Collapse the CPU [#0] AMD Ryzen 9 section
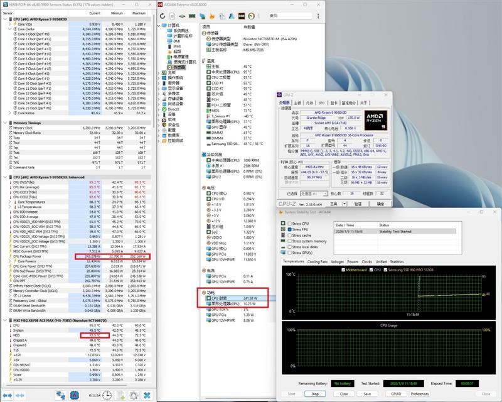 4,19
